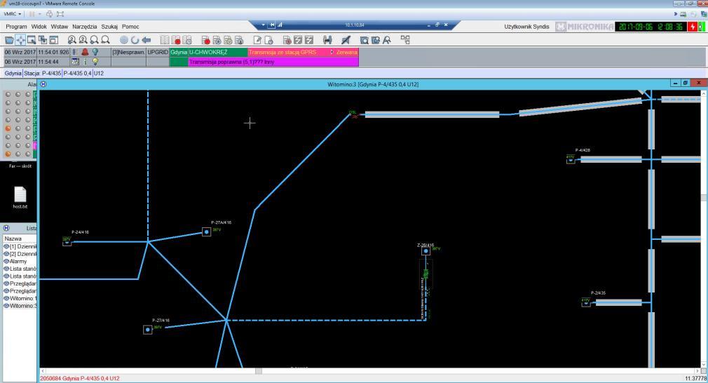The width and height of the screenshot is (708, 383).
Task: Click the green info icon in second event row
Action: pyautogui.click(x=85, y=62)
